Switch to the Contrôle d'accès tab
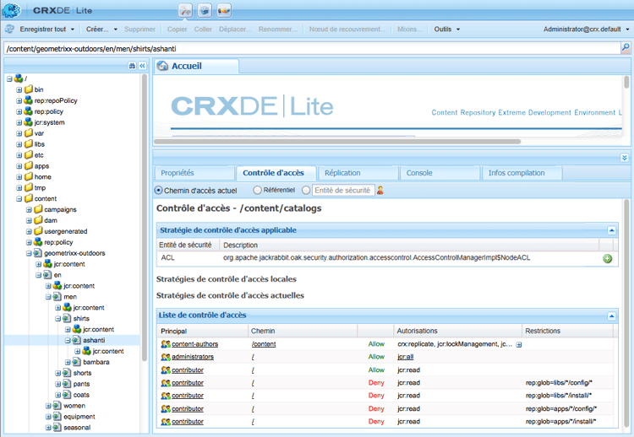 (276, 173)
